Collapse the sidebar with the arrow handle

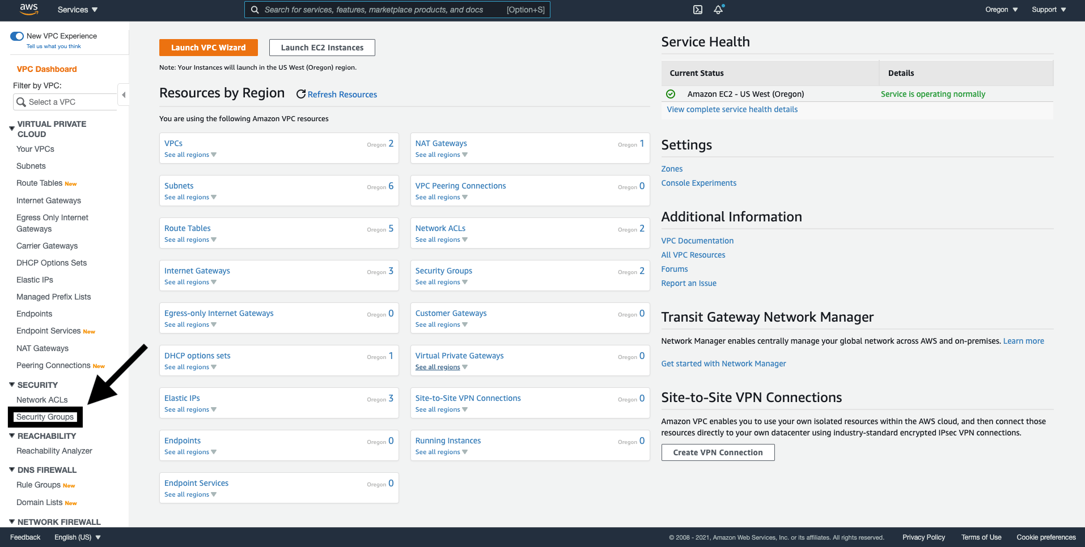(124, 95)
